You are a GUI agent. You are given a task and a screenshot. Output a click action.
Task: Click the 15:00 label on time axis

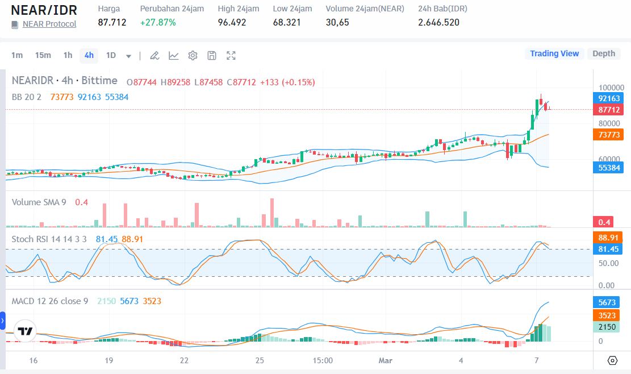(x=323, y=360)
